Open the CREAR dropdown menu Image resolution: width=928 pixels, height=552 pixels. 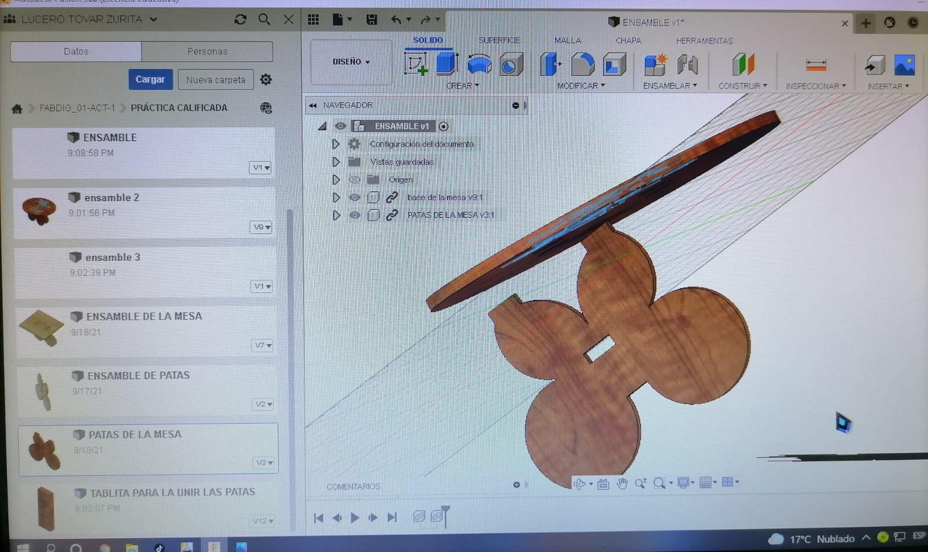[462, 86]
